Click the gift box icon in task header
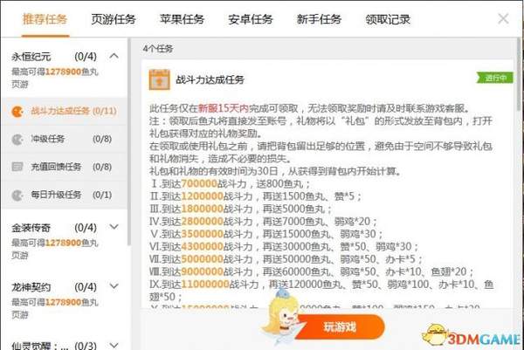Viewport: 524px width, 350px height. 160,79
